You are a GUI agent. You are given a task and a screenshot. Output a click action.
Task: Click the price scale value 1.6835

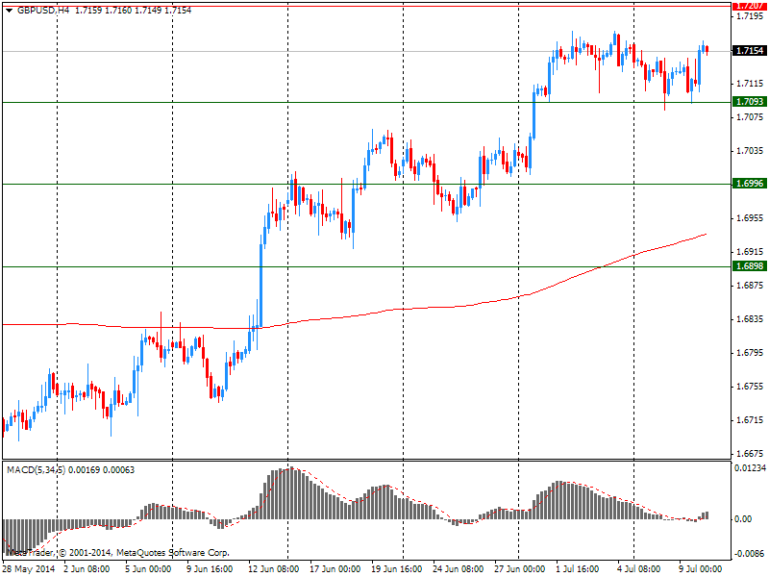[750, 319]
